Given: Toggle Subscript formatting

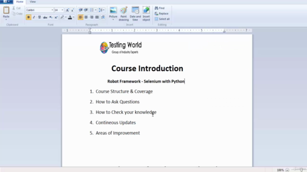Looking at the screenshot, I should [x=50, y=17].
